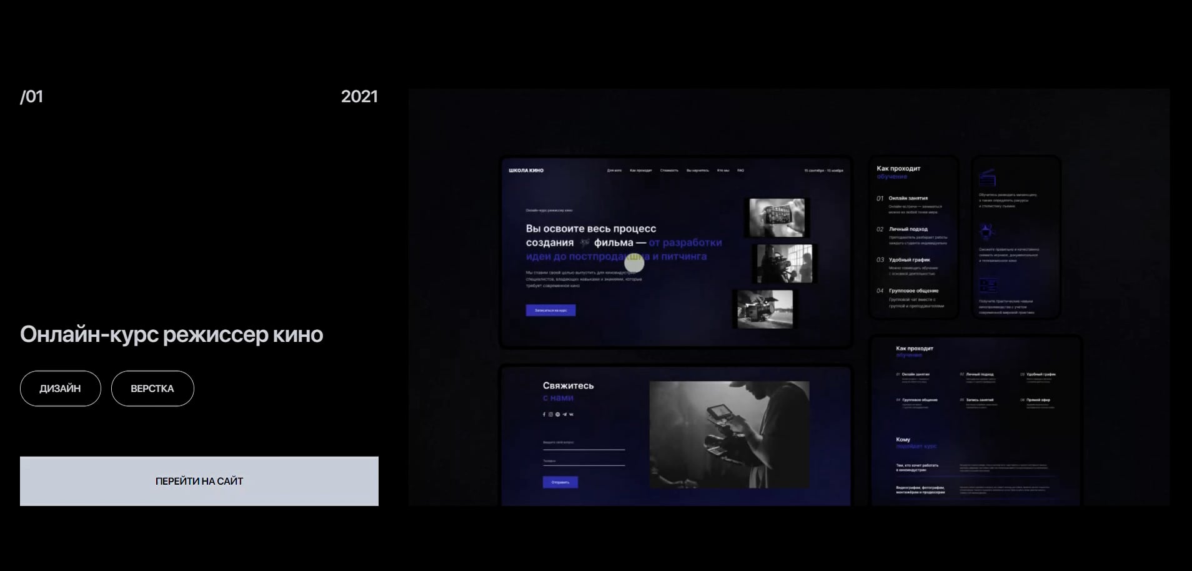Click the Свяжитесь heading in the preview

pyautogui.click(x=568, y=385)
